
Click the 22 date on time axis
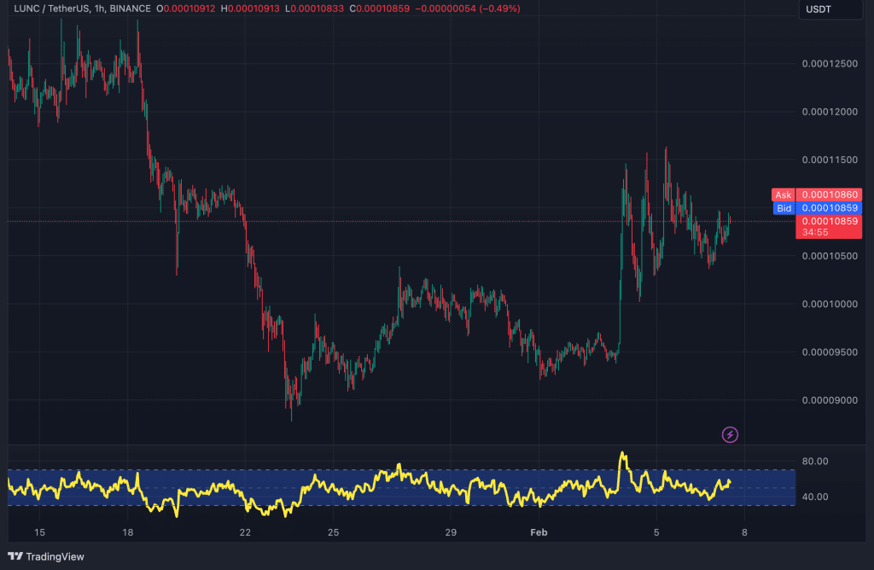(x=245, y=532)
